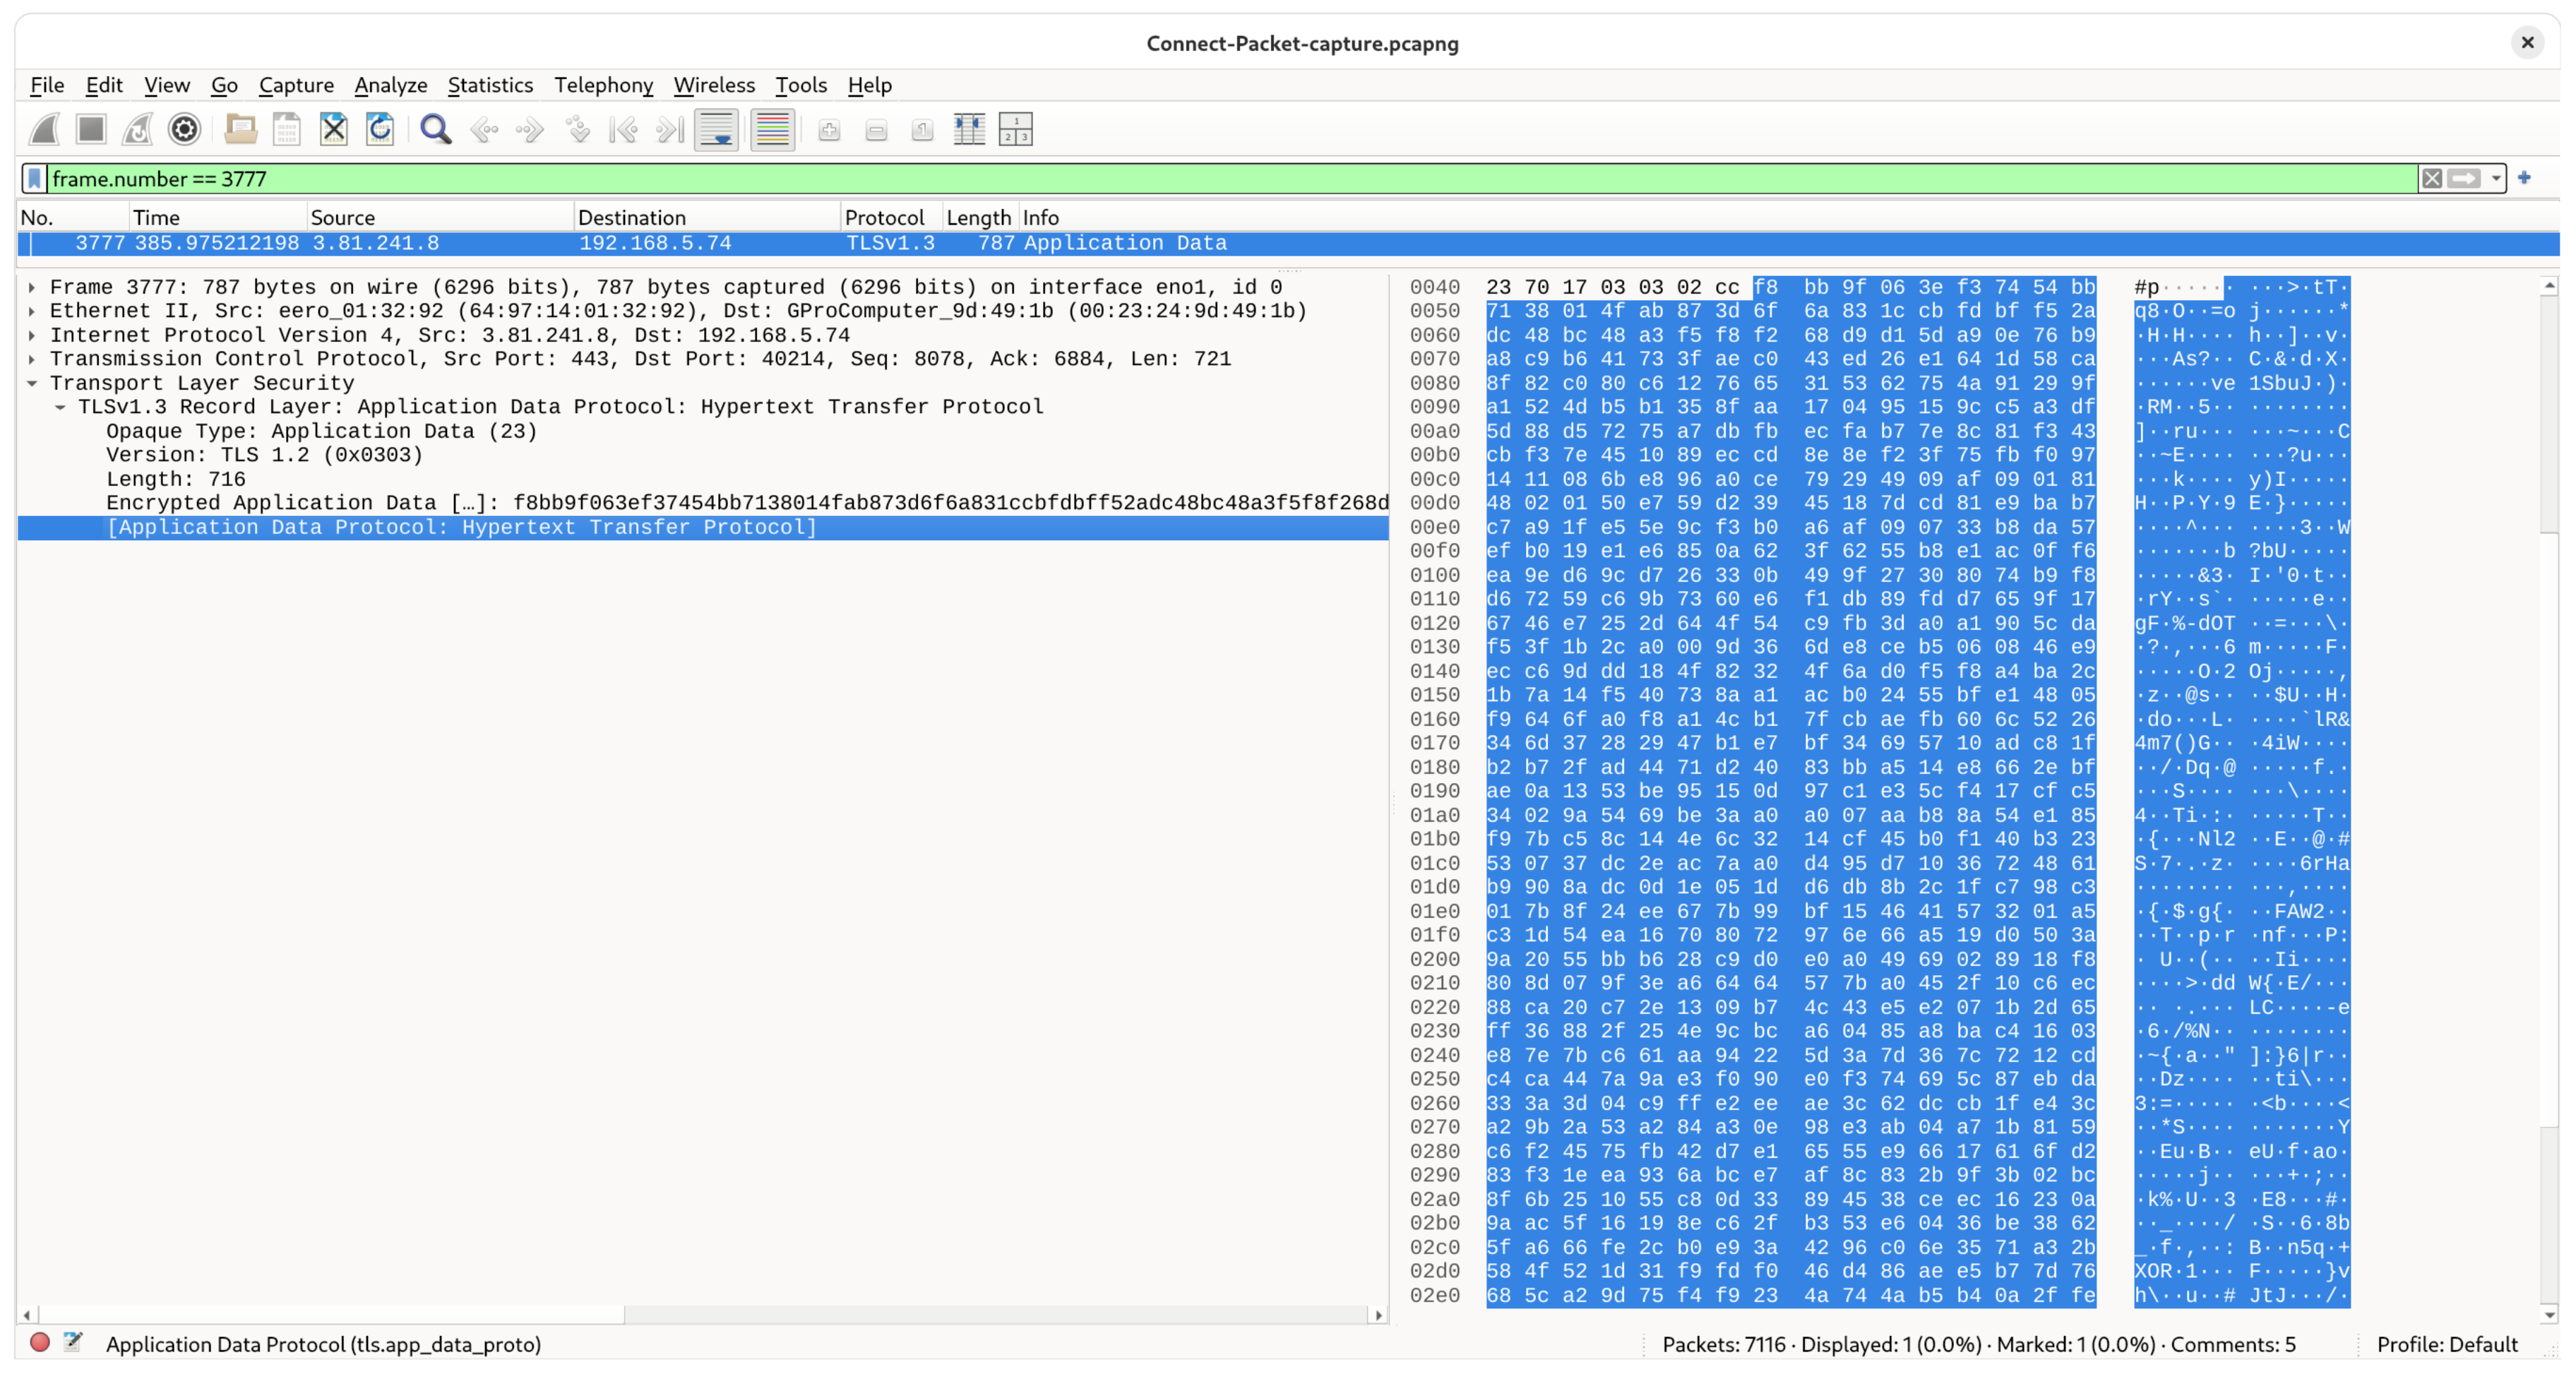Screen dimensions: 2576x1374
Task: Collapse Transport Layer Security node
Action: pyautogui.click(x=32, y=383)
